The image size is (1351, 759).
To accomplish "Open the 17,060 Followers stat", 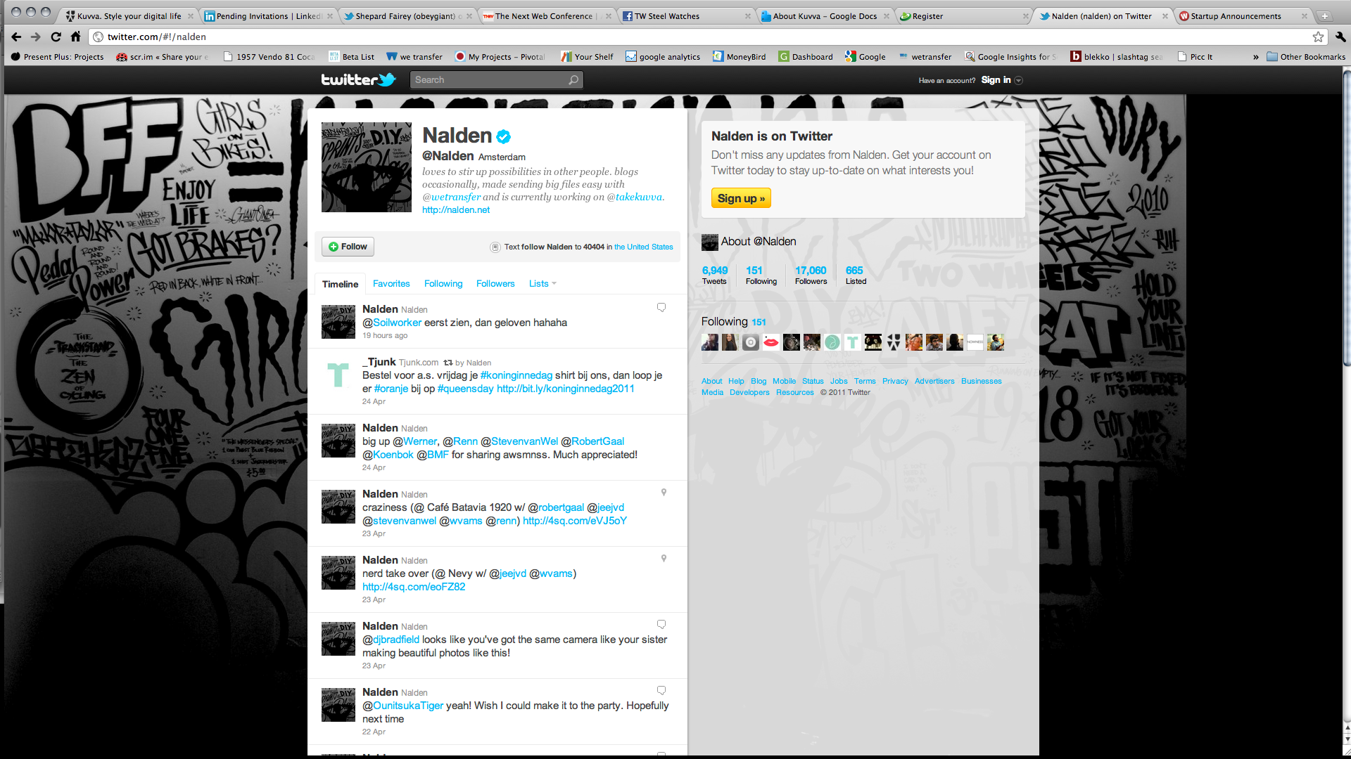I will coord(811,275).
